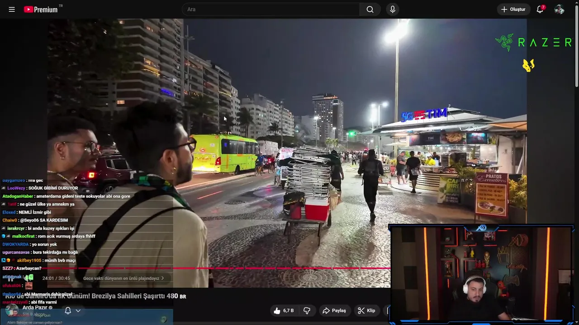579x325 pixels.
Task: Pause the video playback
Action: pos(11,279)
